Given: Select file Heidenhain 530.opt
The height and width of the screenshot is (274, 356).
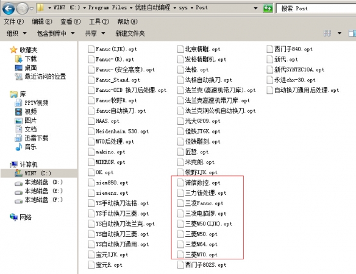Looking at the screenshot, I should point(118,132).
